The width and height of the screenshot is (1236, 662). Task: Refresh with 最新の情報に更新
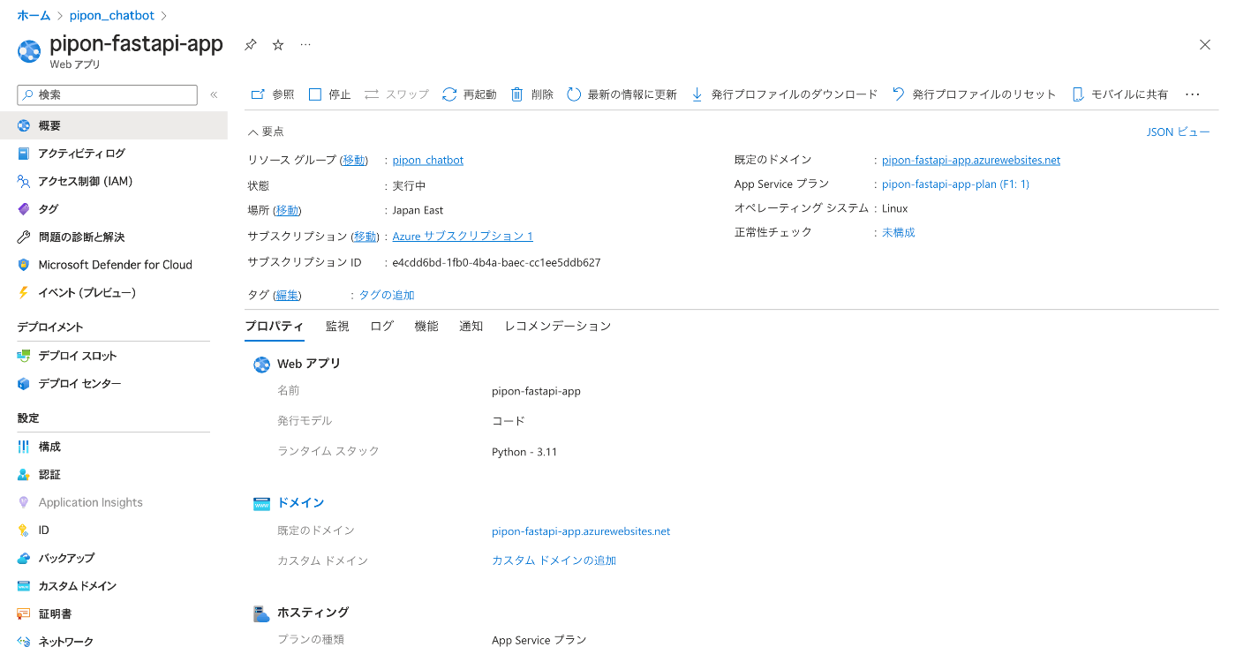pos(622,94)
